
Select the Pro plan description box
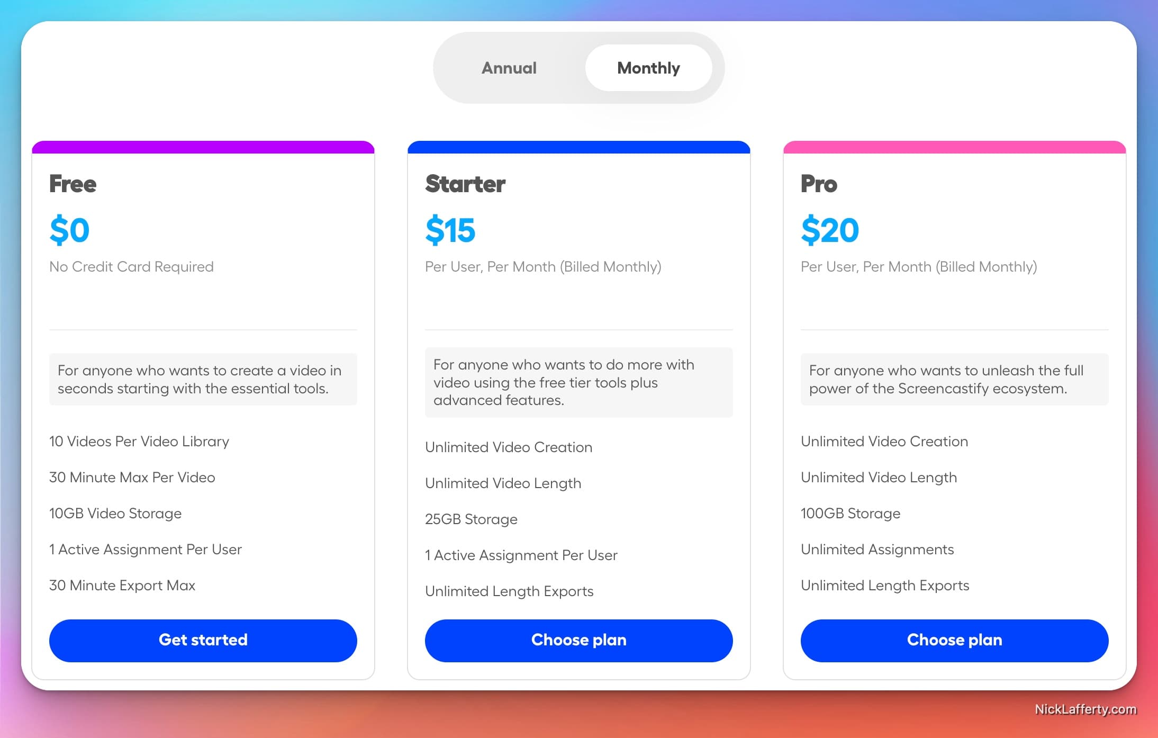pos(954,379)
